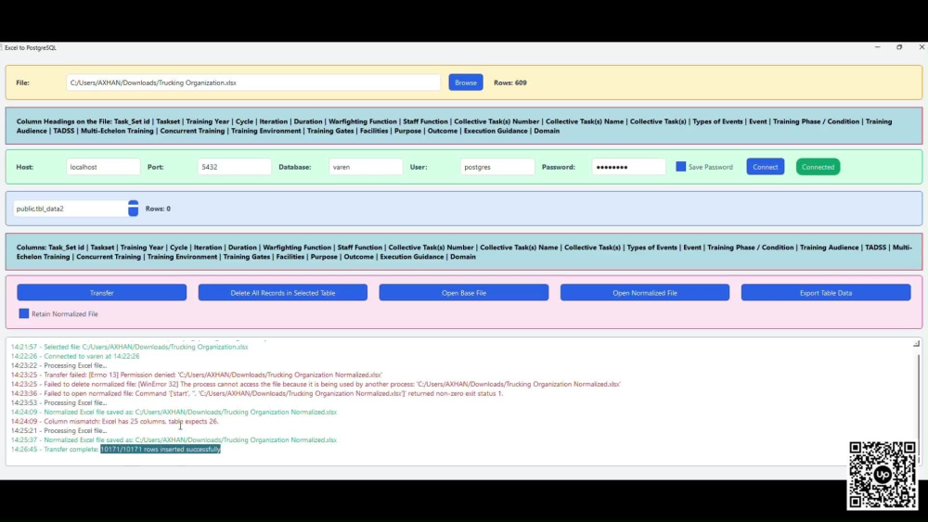Click the 14:25:21 'Processing Excel file' log line
The width and height of the screenshot is (928, 522).
58,430
